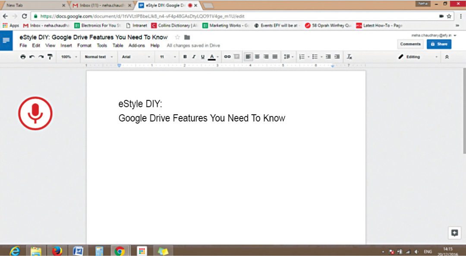Toggle underline formatting

(x=202, y=57)
